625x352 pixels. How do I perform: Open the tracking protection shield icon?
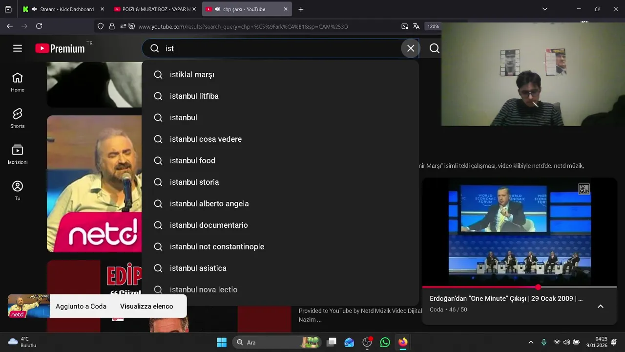pos(101,26)
